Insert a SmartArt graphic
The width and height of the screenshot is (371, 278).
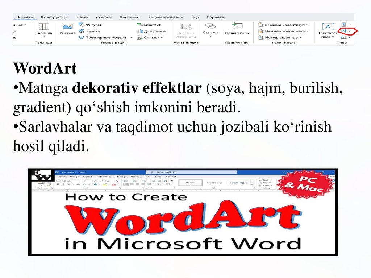pos(149,25)
